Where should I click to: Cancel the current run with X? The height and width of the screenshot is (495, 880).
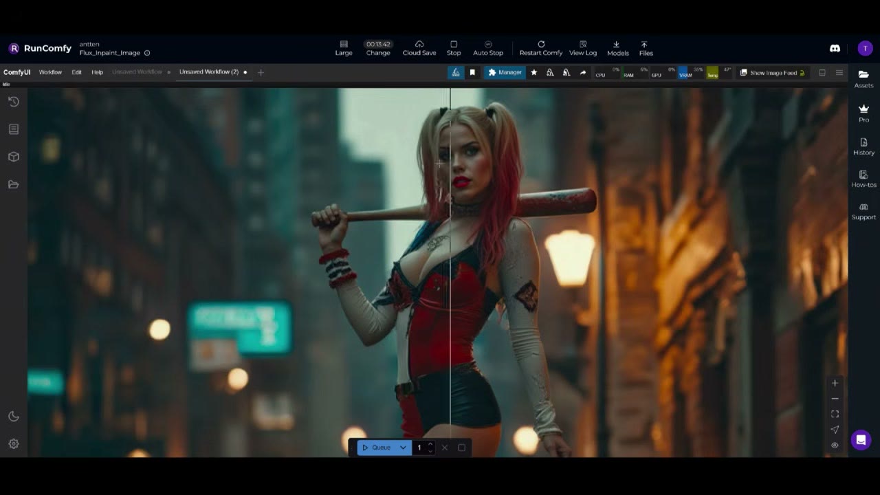click(445, 448)
